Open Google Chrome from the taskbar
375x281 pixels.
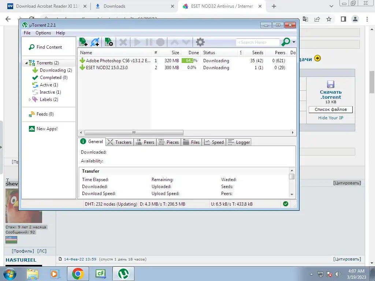[x=78, y=274]
